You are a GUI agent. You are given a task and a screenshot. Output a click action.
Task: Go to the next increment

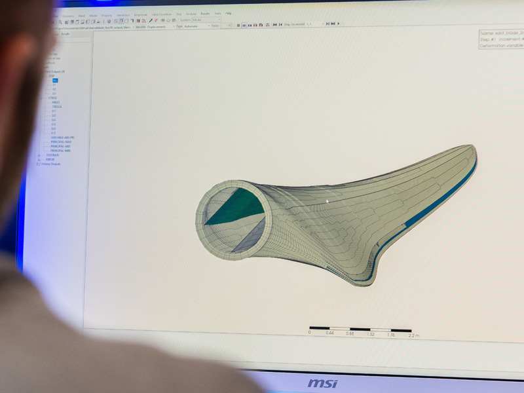(327, 24)
